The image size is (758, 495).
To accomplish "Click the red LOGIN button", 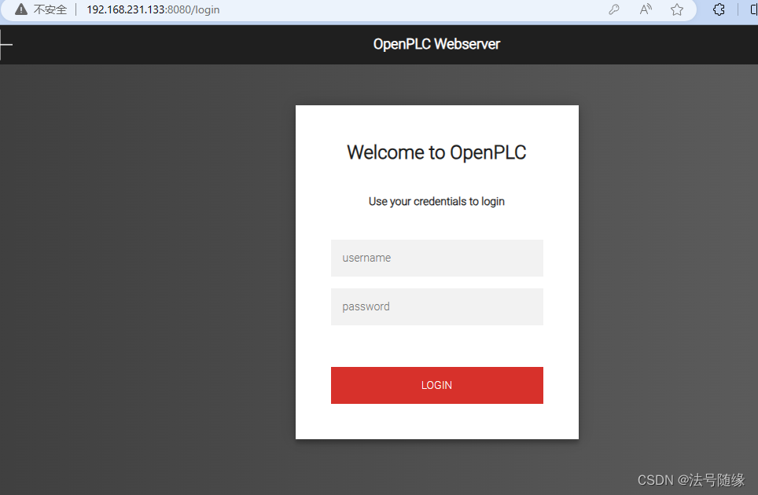I will click(x=437, y=385).
